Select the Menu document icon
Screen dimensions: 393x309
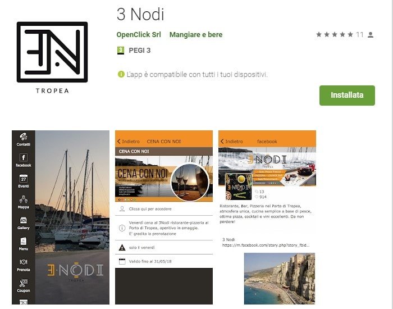(24, 241)
